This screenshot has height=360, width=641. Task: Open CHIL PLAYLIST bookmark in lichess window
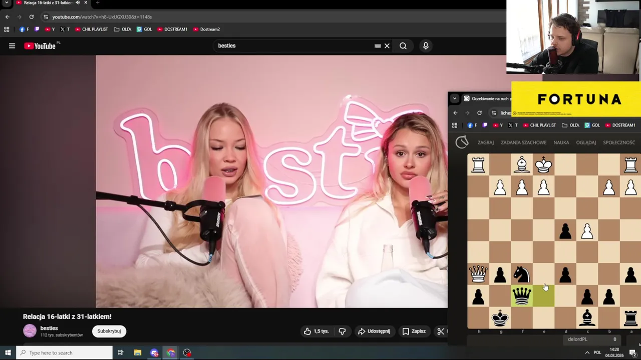tap(539, 125)
